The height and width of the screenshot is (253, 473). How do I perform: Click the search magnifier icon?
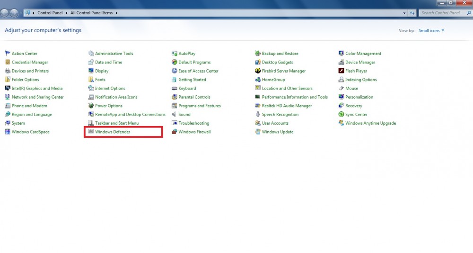pyautogui.click(x=468, y=13)
